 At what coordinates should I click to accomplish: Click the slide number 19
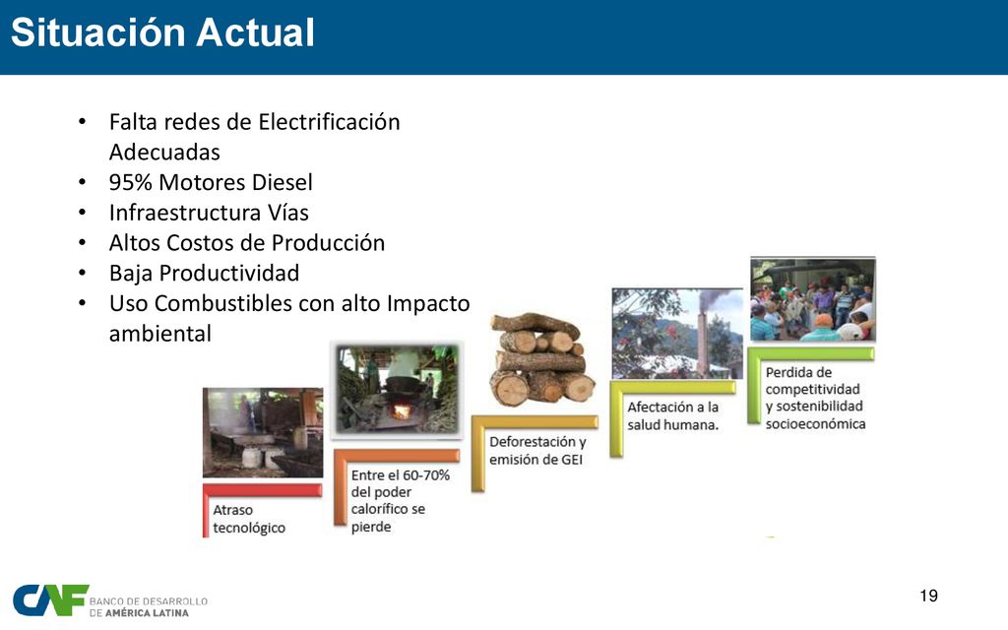[x=929, y=596]
